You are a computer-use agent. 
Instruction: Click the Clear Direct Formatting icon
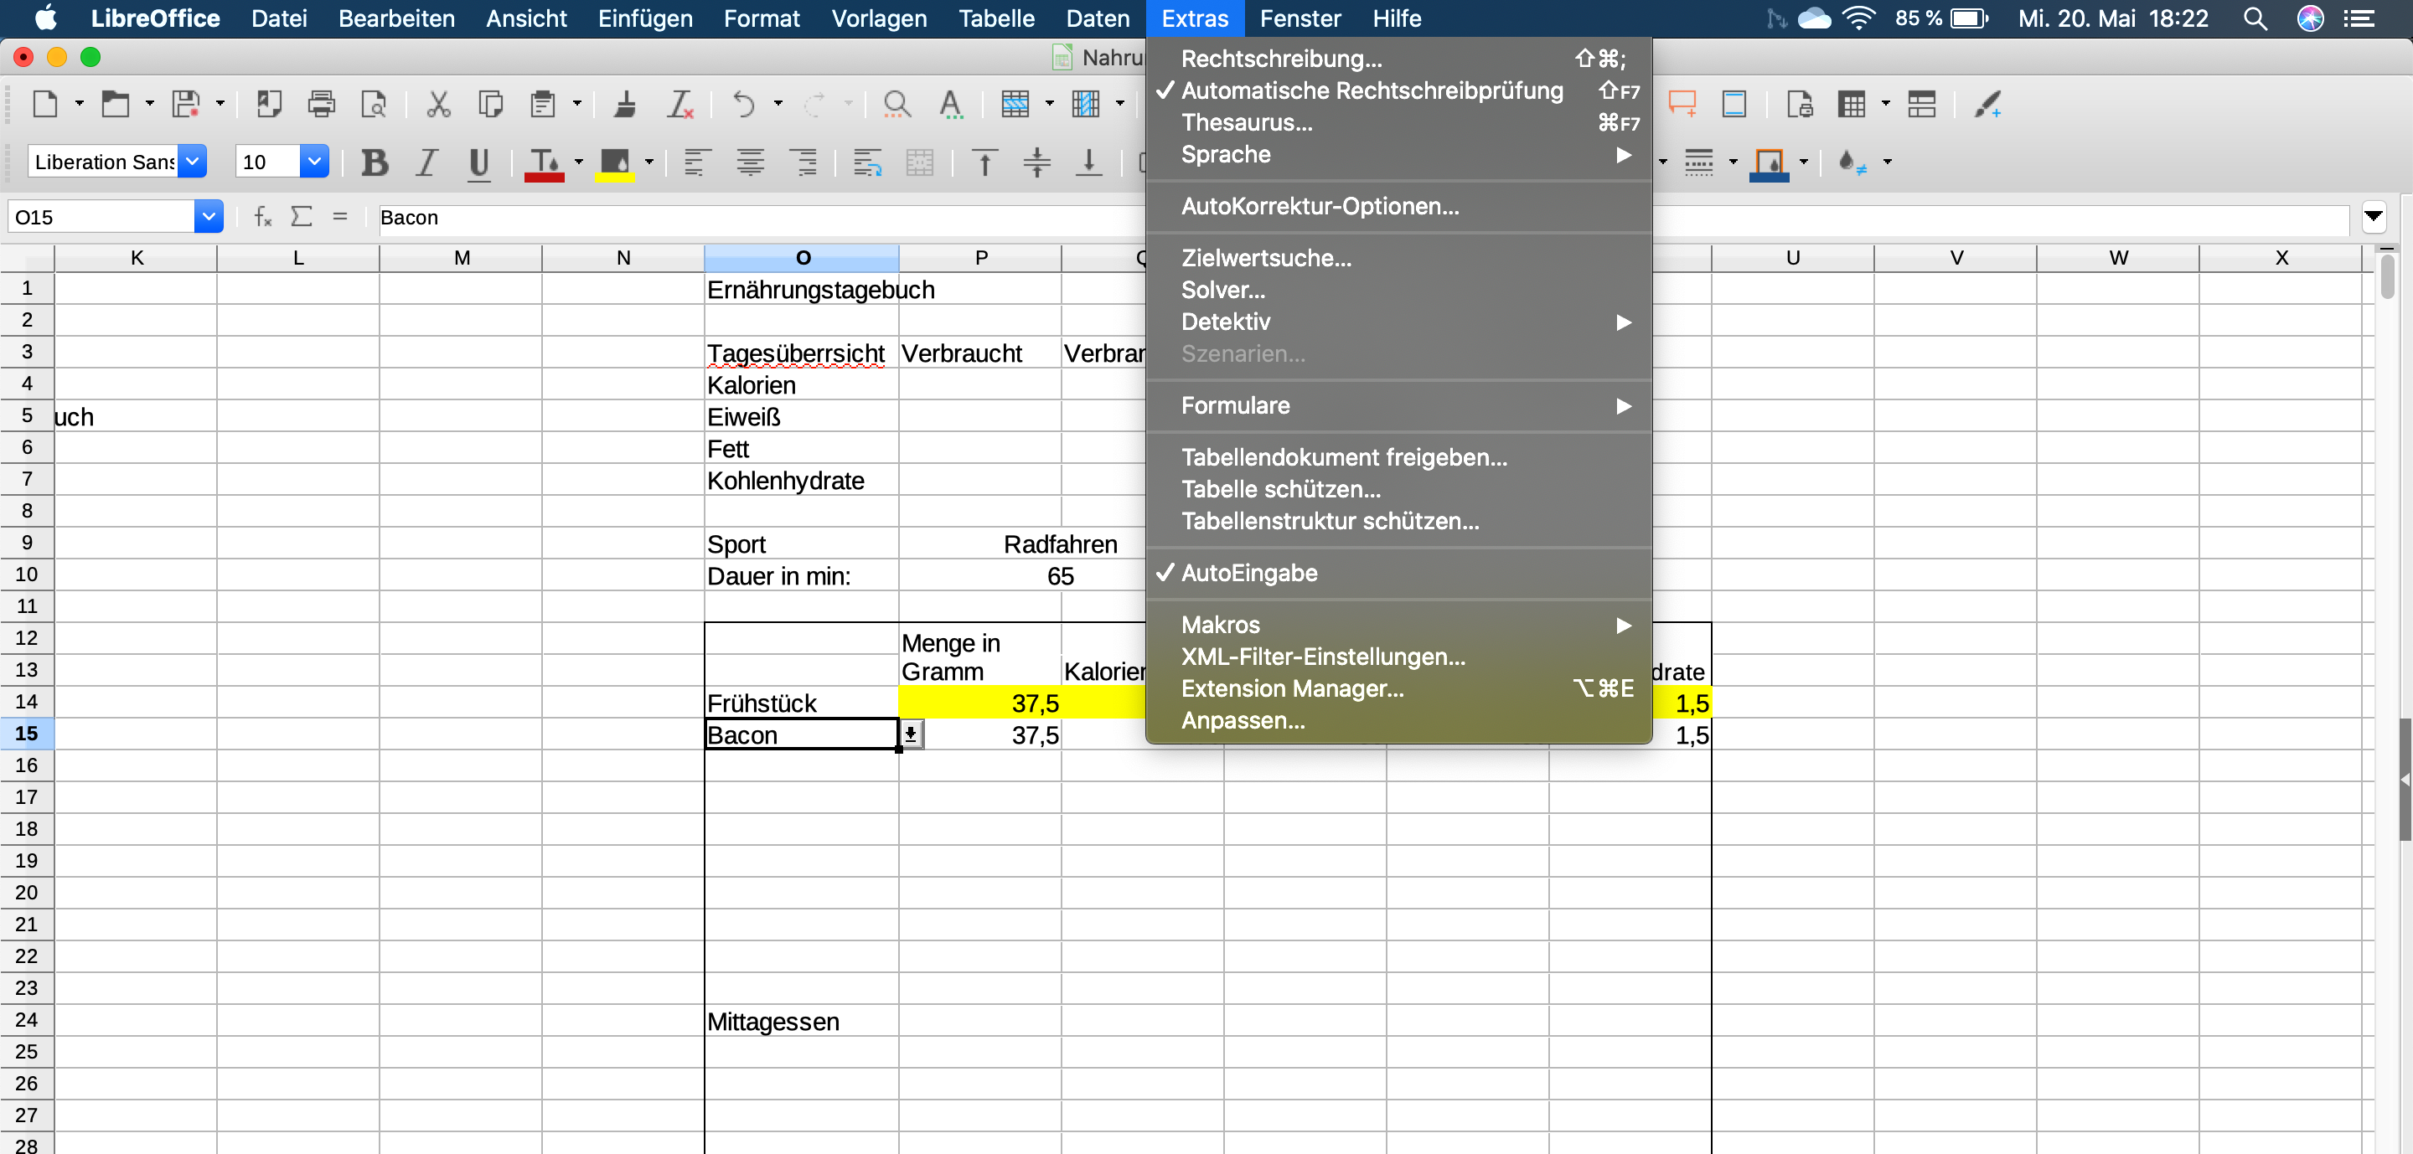click(x=680, y=104)
